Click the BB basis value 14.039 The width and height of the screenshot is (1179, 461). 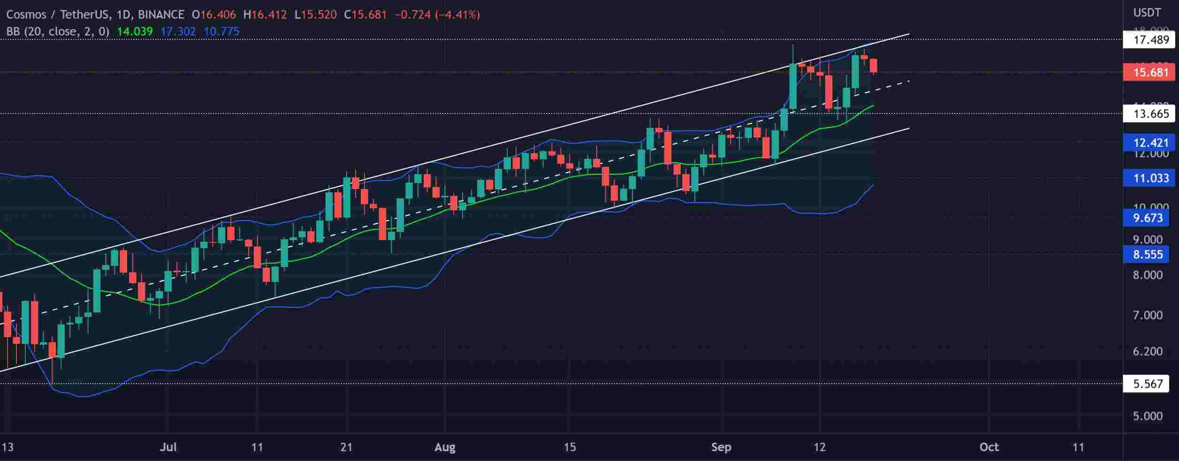coord(135,32)
